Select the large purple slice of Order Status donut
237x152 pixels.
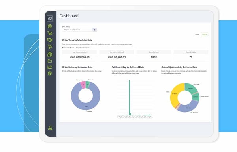point(86,106)
